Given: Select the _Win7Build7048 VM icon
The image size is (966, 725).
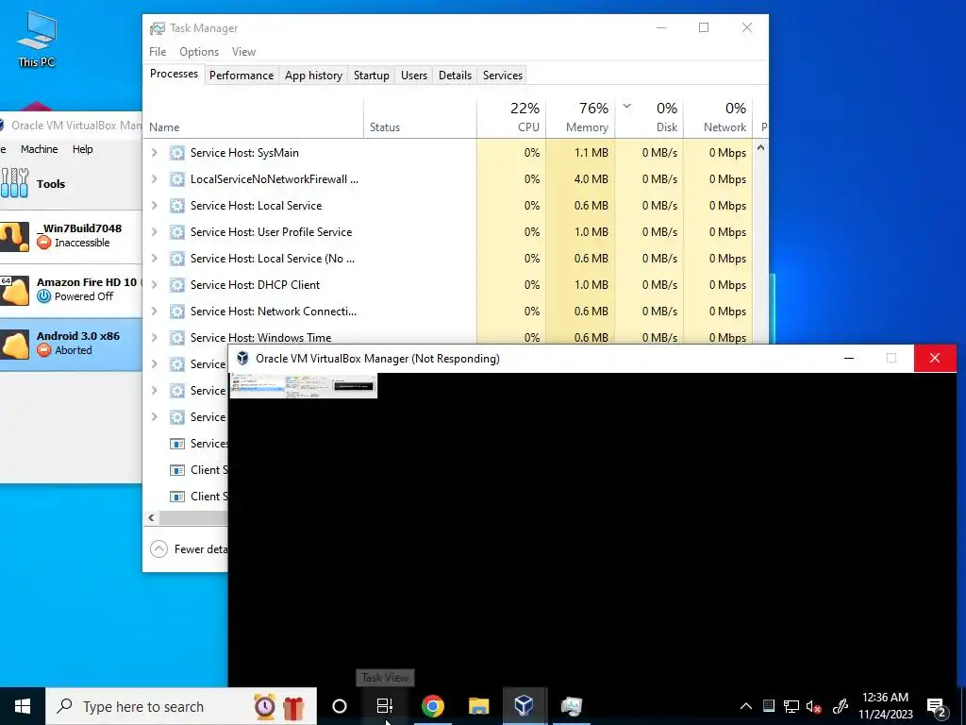Looking at the screenshot, I should point(14,236).
